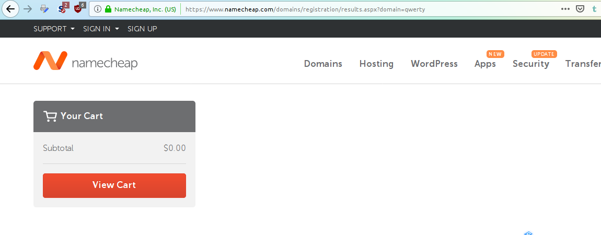This screenshot has width=601, height=235.
Task: Open the NoScript extension icon
Action: [x=62, y=9]
